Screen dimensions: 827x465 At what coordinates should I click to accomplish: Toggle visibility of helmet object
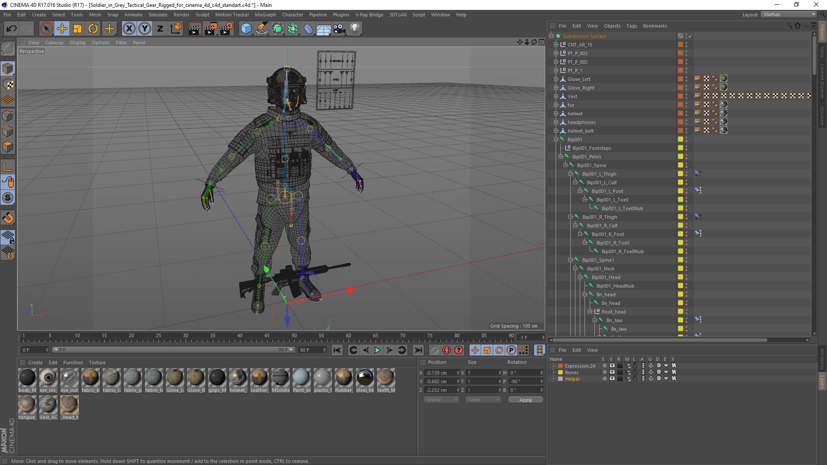tap(687, 113)
